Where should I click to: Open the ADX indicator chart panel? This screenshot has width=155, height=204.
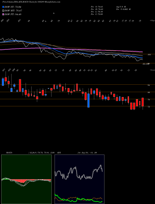point(79,179)
